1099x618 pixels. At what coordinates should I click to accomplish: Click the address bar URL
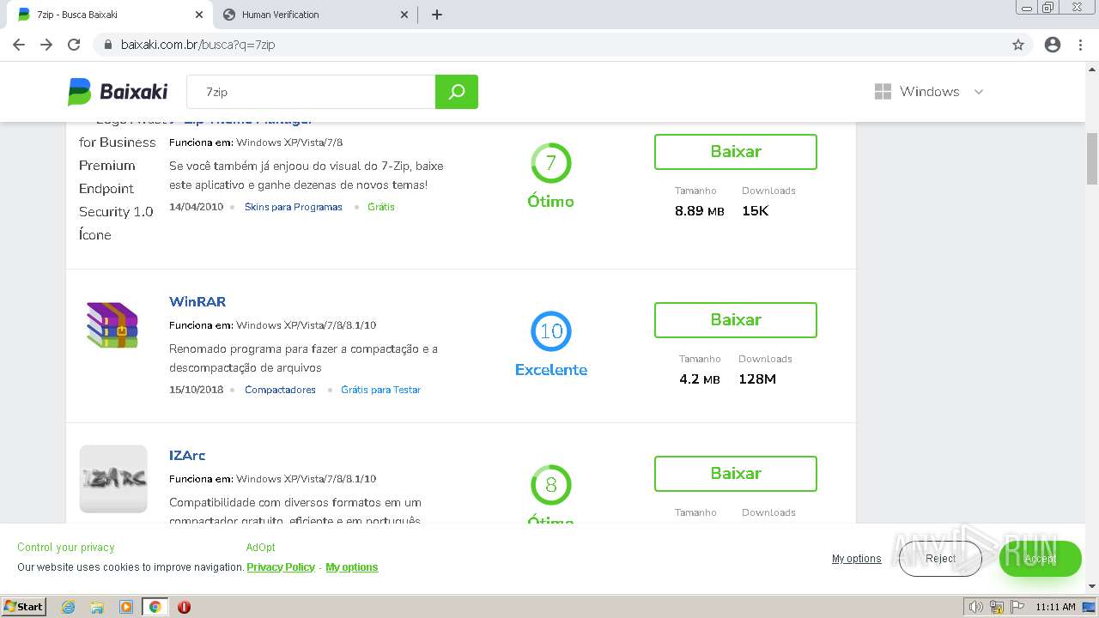(x=198, y=45)
